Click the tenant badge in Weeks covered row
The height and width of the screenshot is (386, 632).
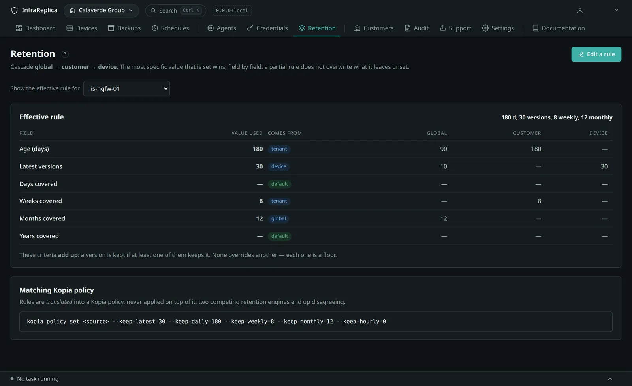coord(279,201)
